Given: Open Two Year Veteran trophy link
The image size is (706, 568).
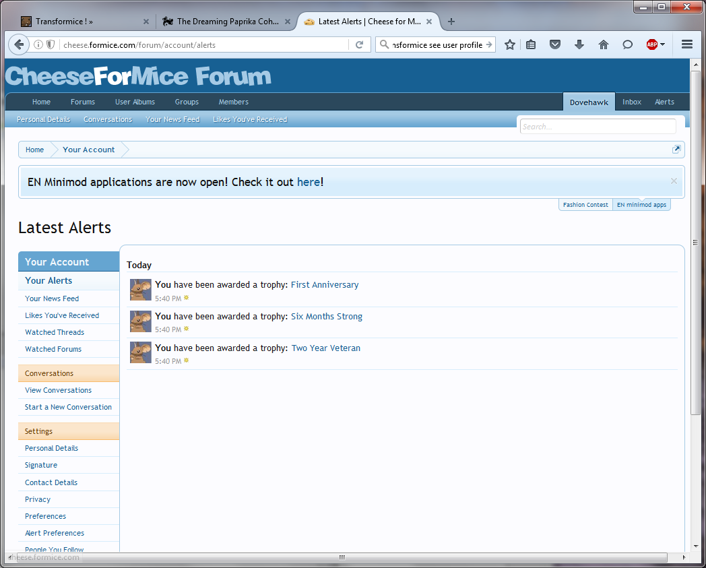Looking at the screenshot, I should coord(326,348).
